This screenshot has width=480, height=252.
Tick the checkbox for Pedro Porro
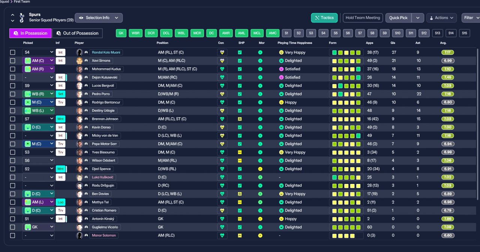pos(13,94)
